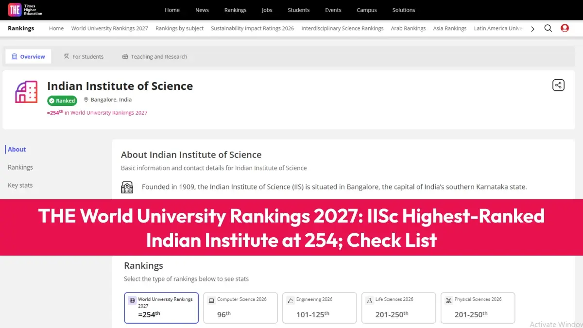The width and height of the screenshot is (583, 328).
Task: Click the share icon on the institute card
Action: pos(558,86)
